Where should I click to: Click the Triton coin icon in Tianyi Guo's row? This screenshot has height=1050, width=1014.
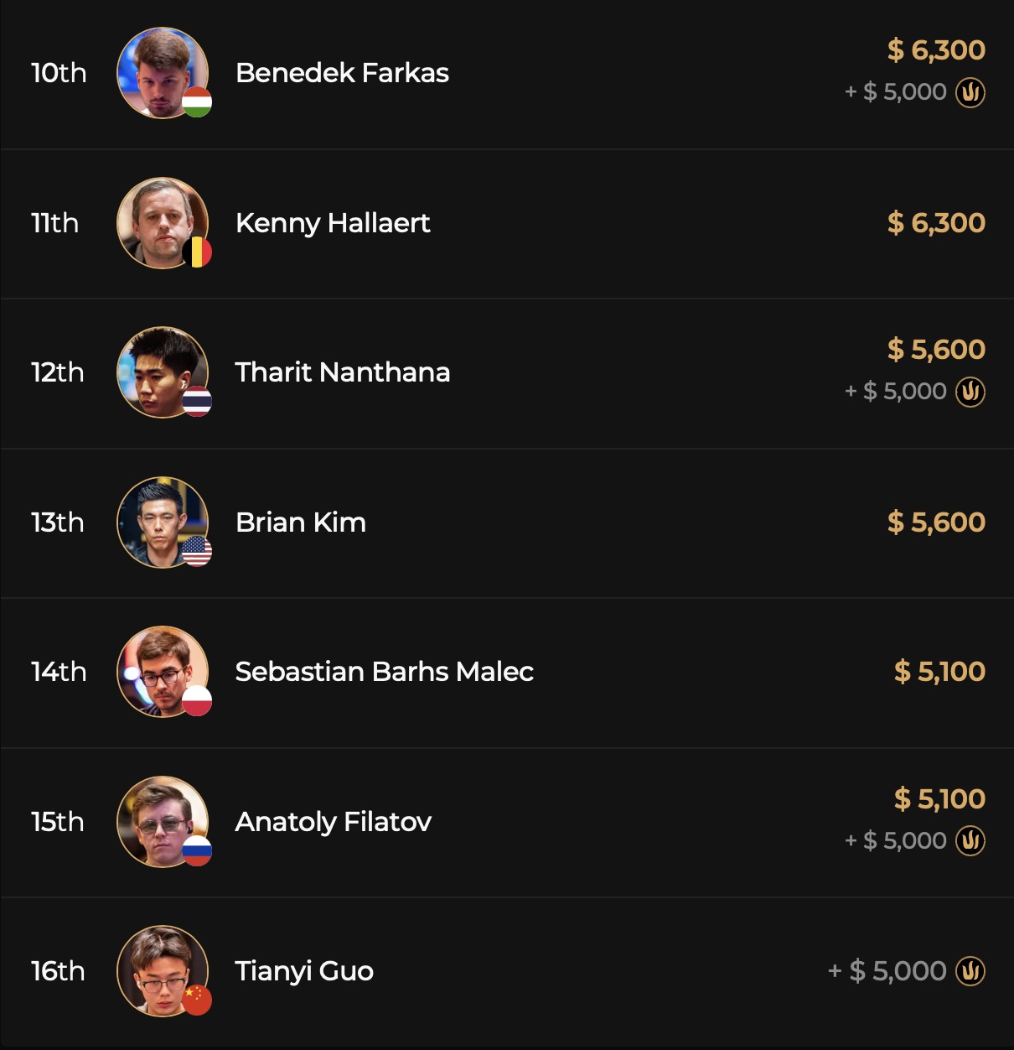point(970,971)
